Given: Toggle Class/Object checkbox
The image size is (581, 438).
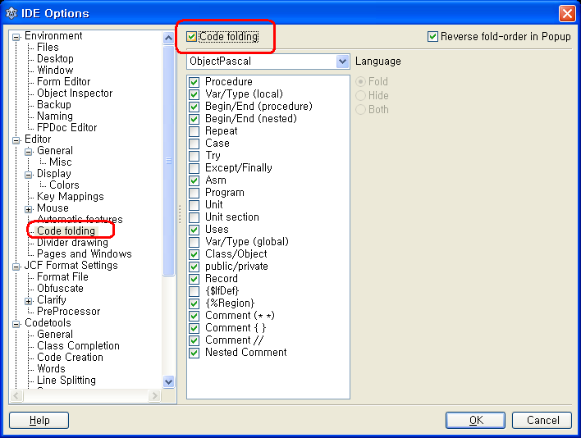Looking at the screenshot, I should 194,254.
